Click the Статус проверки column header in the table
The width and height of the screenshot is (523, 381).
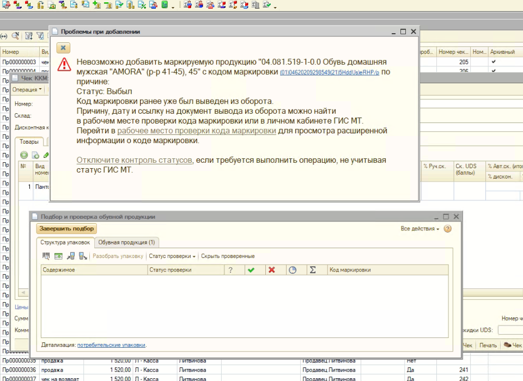point(186,270)
